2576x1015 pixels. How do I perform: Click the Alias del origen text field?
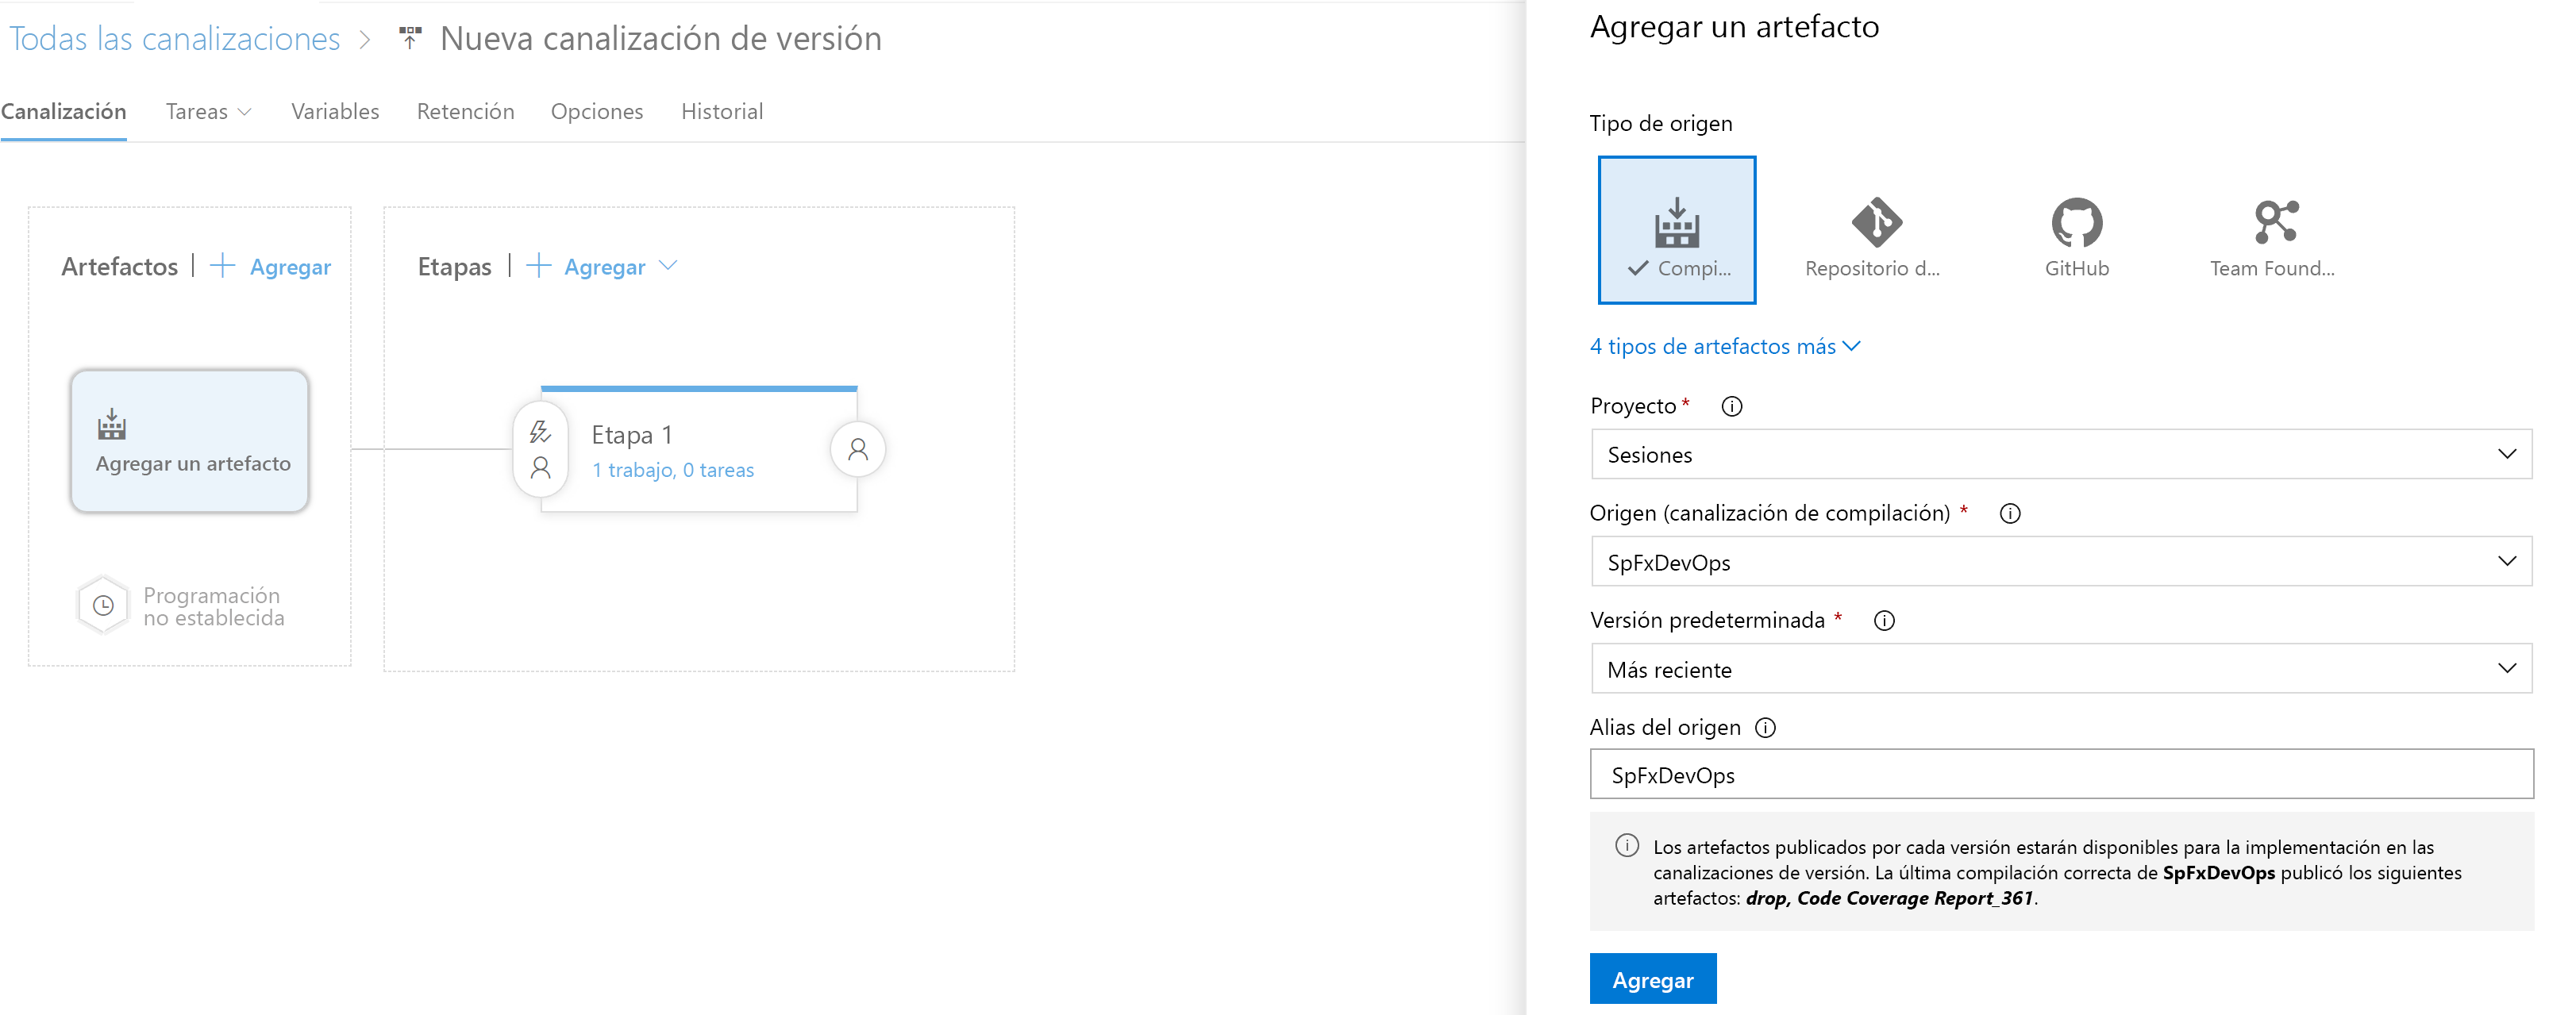2060,774
